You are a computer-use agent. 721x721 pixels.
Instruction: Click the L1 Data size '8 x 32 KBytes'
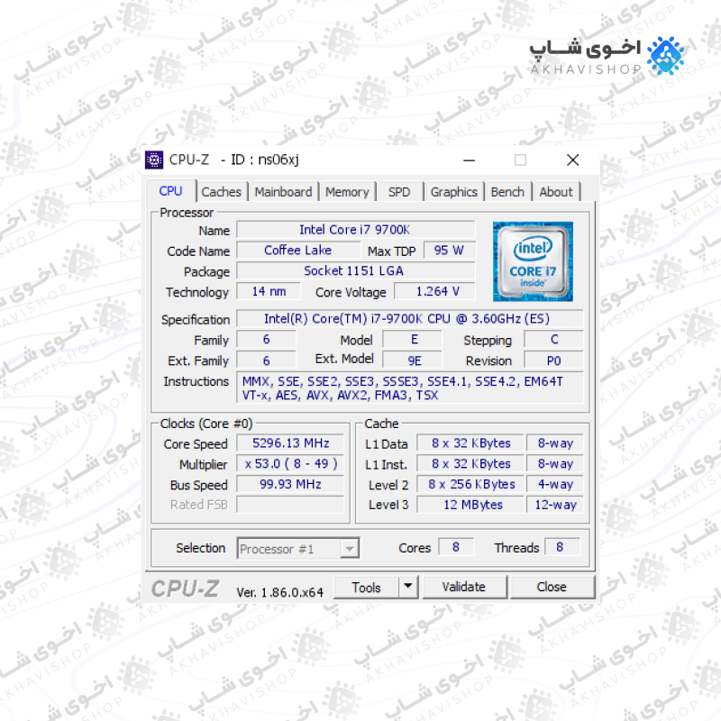click(x=470, y=443)
